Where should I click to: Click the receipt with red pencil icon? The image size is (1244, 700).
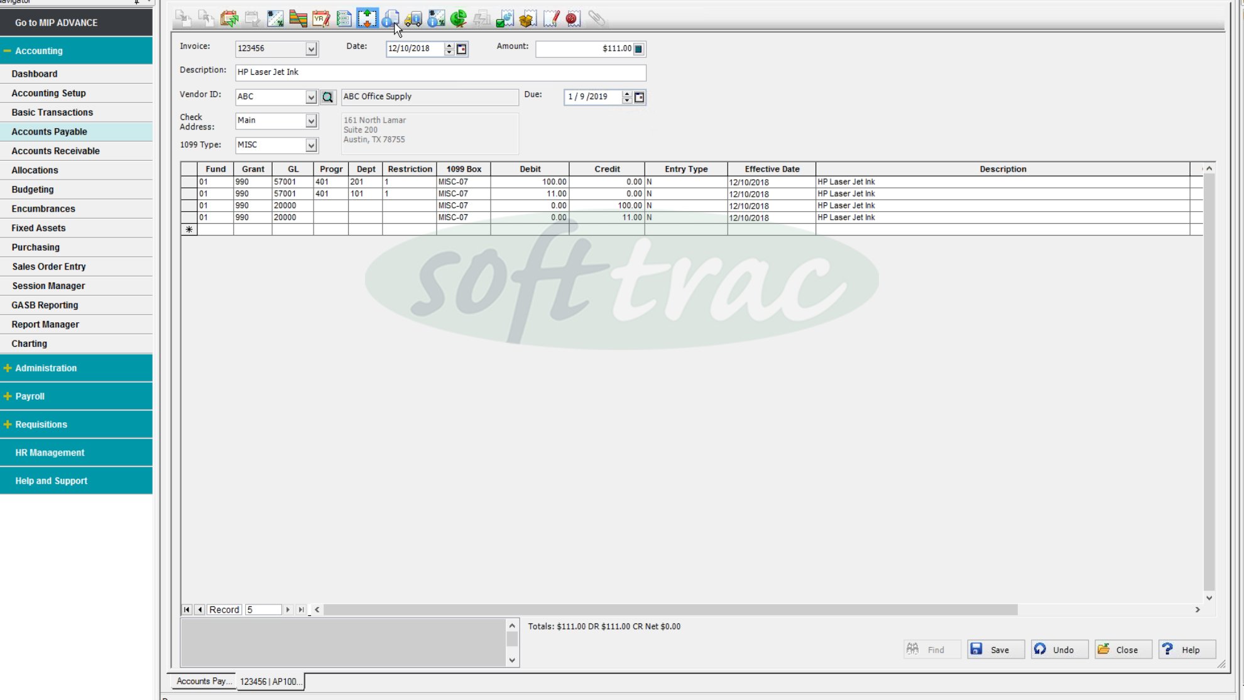(551, 19)
